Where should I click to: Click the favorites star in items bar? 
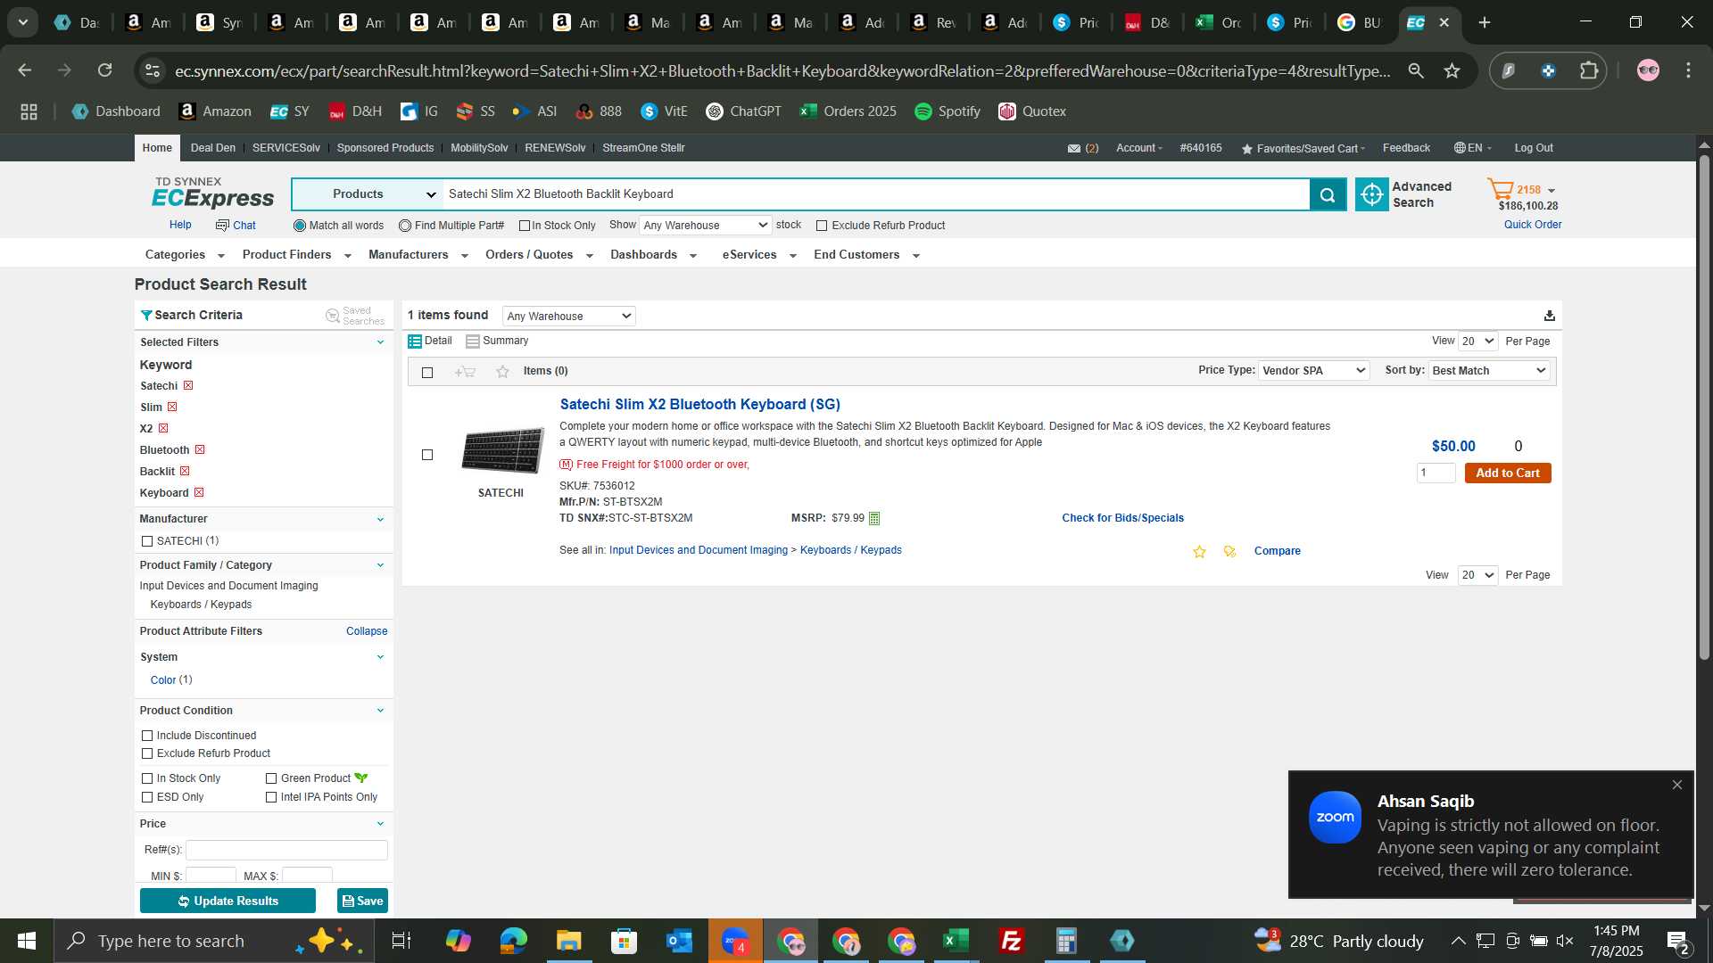coord(502,372)
